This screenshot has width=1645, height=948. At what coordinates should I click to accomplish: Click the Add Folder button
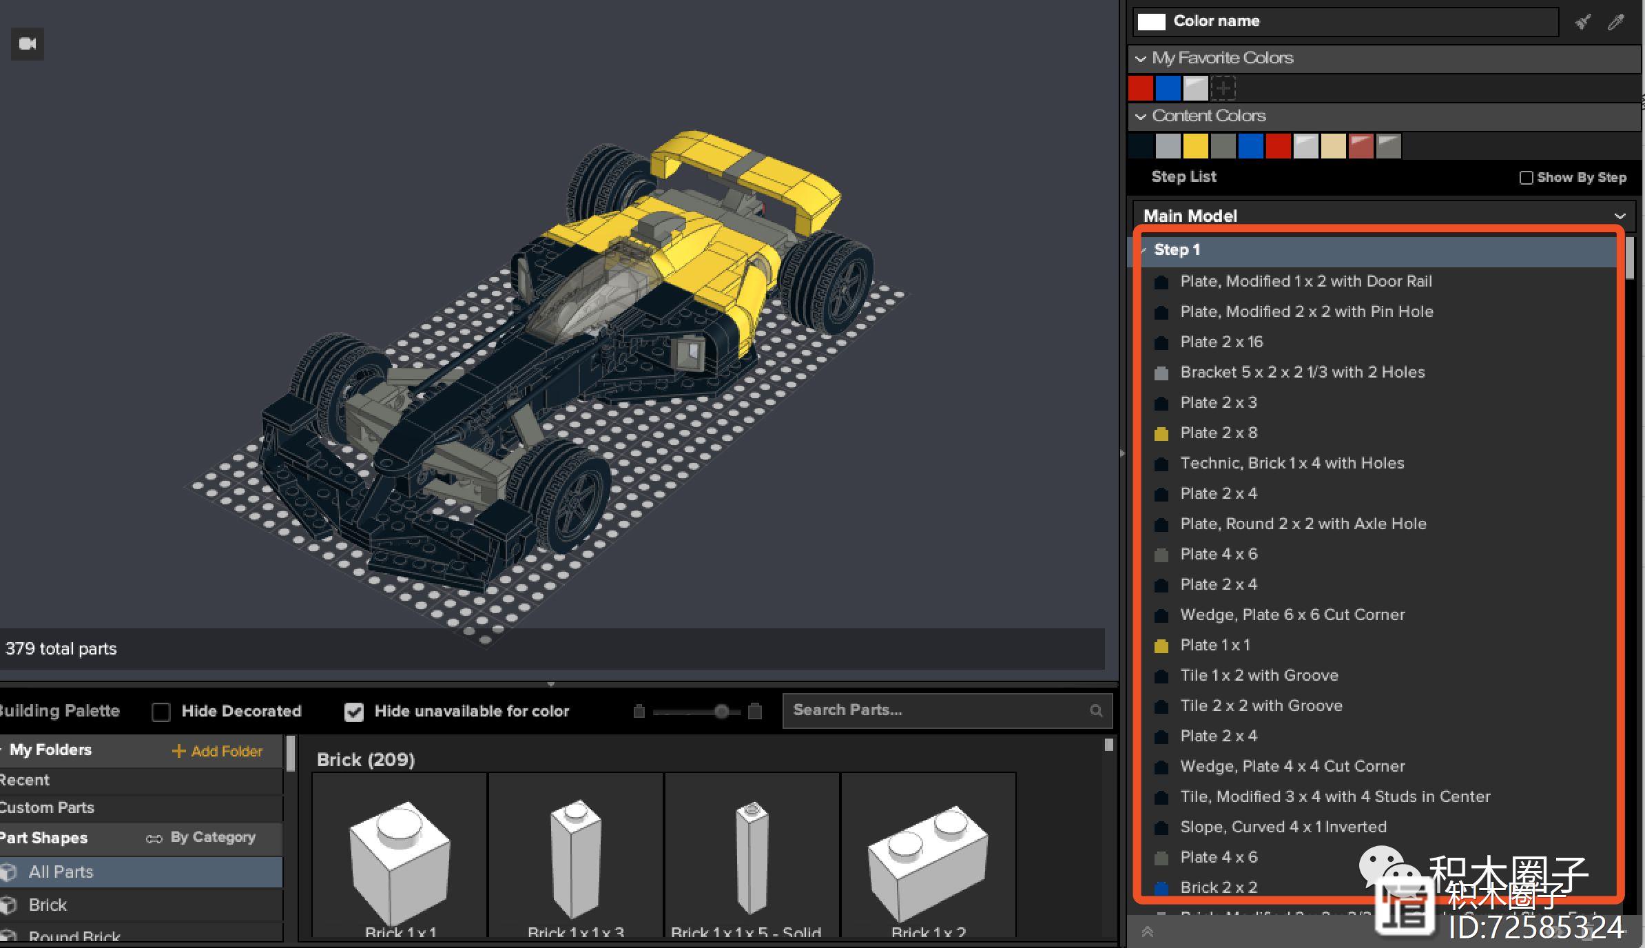pyautogui.click(x=217, y=751)
